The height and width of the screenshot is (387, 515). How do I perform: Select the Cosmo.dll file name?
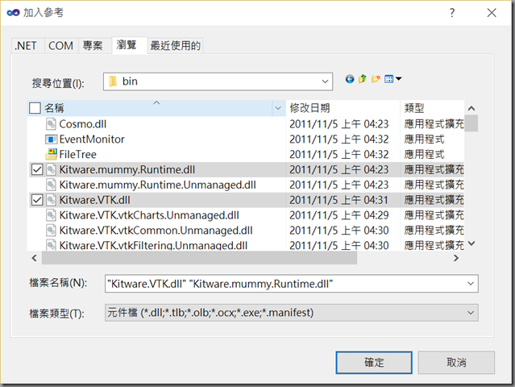point(83,124)
